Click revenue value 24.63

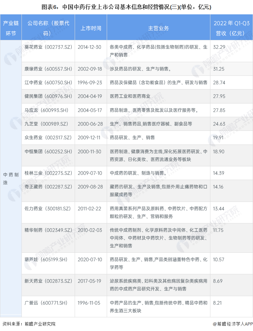219,124
